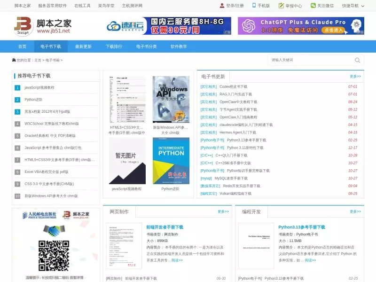Open Redis开发实战手册下载 entry
The width and height of the screenshot is (376, 282).
(x=242, y=186)
